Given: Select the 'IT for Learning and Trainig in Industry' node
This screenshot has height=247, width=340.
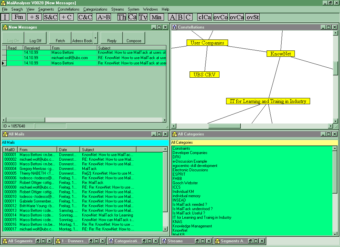Looking at the screenshot, I should tap(268, 101).
